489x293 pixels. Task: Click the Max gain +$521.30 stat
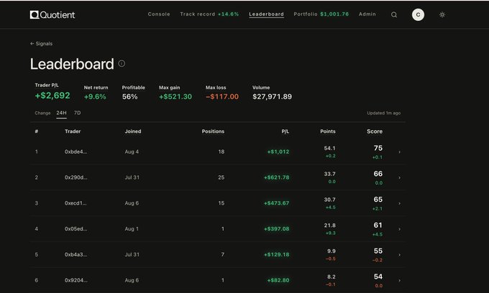(175, 93)
